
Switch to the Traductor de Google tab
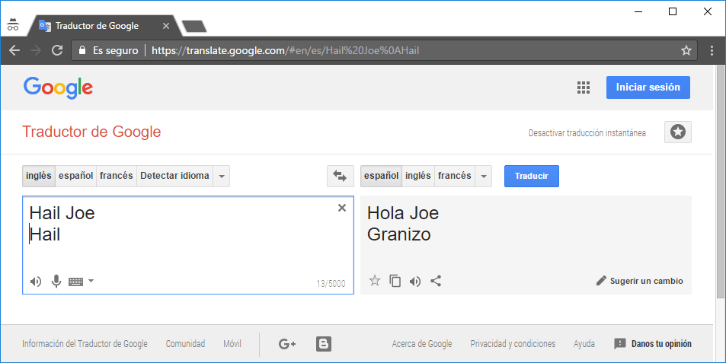click(97, 26)
